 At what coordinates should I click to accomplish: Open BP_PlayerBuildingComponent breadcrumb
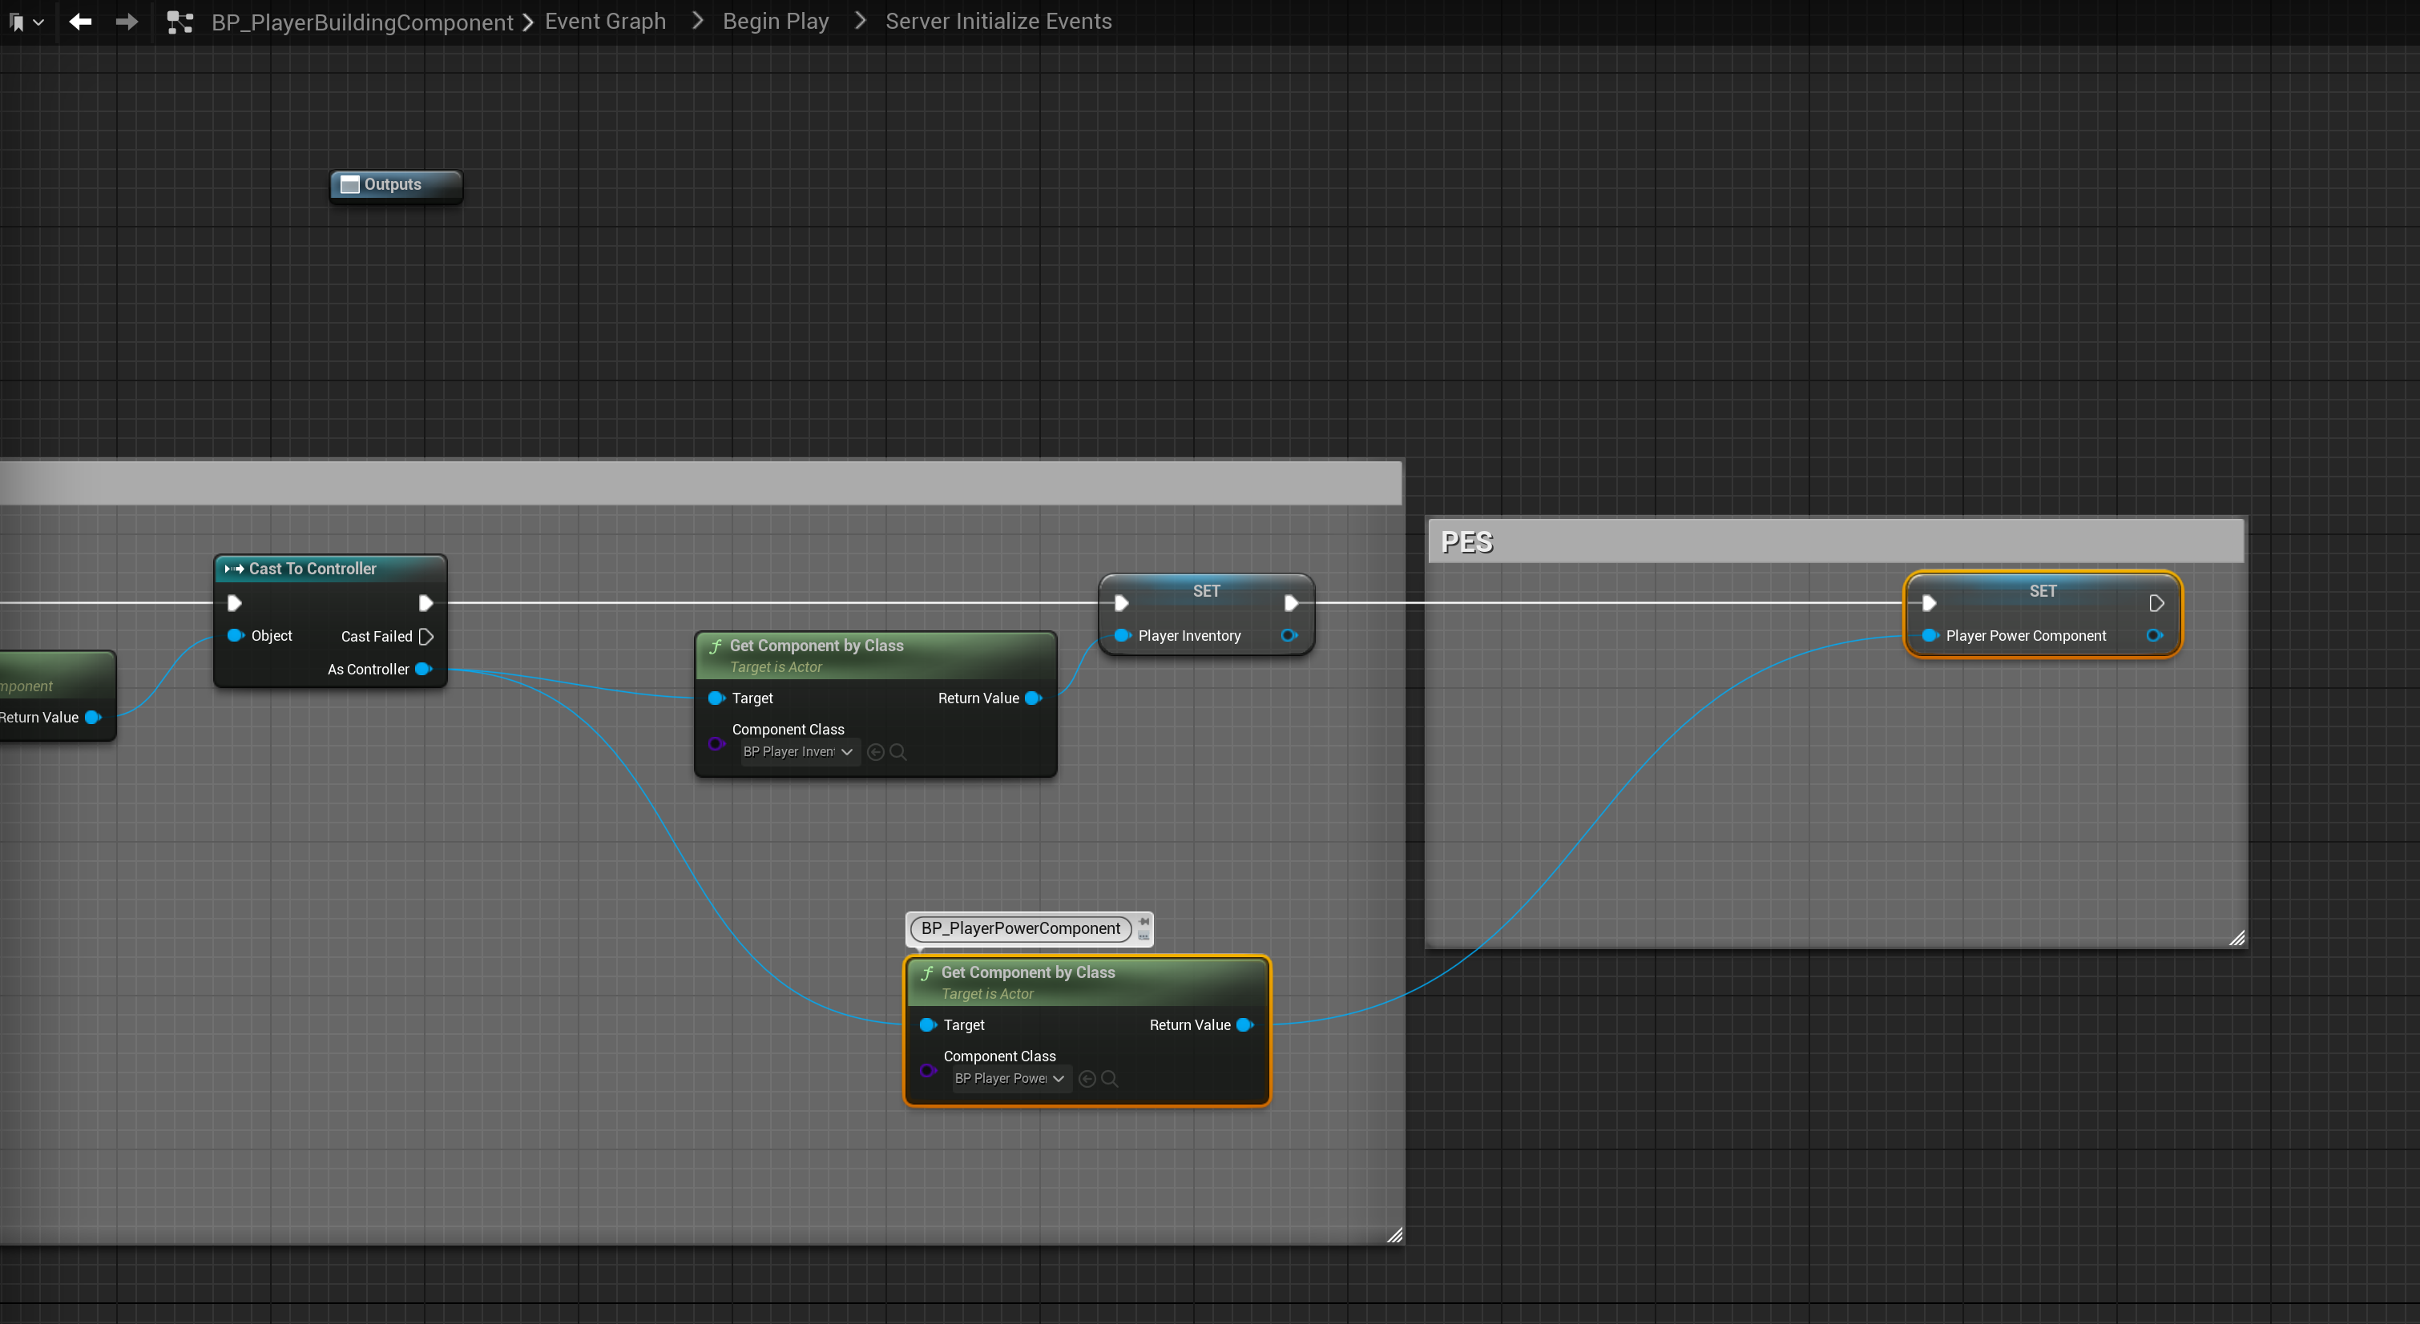[x=361, y=22]
